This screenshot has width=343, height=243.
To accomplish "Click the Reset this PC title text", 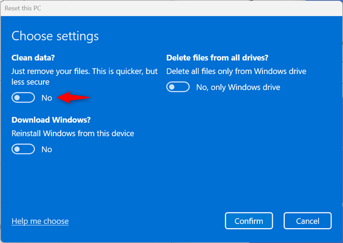I will (x=23, y=8).
